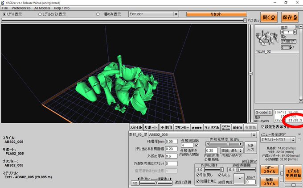Click 内部充填率 slider thumb

coord(228,144)
